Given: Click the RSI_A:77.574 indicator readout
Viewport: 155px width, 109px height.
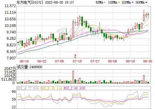Looking at the screenshot, I should [28, 88].
